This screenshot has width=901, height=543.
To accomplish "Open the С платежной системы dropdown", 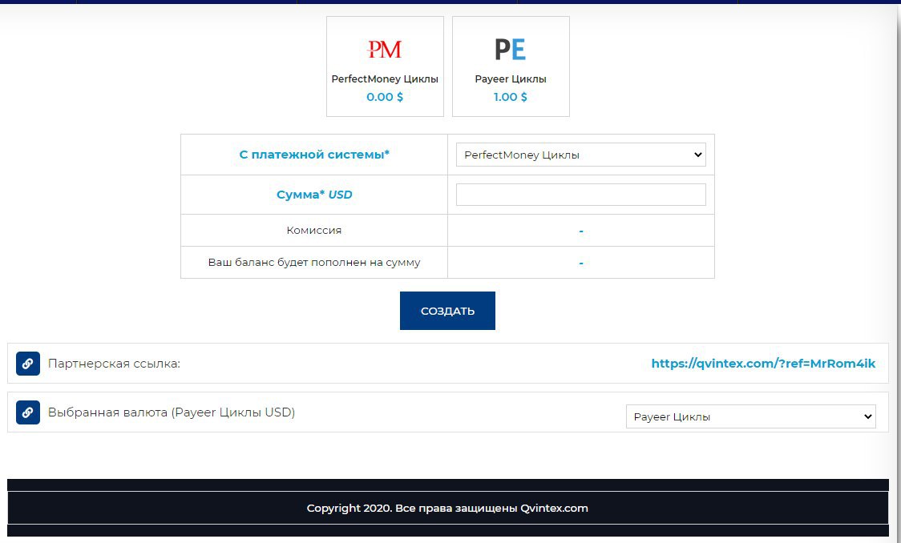I will pyautogui.click(x=580, y=155).
